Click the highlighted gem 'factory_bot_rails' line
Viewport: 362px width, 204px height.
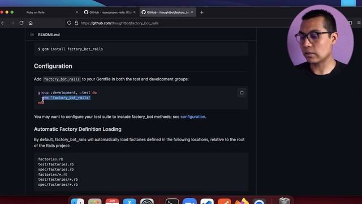66,98
